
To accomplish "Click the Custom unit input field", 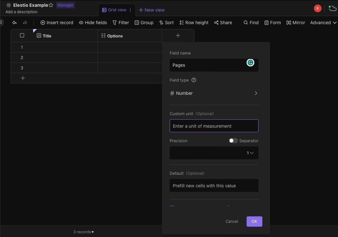I will 214,126.
